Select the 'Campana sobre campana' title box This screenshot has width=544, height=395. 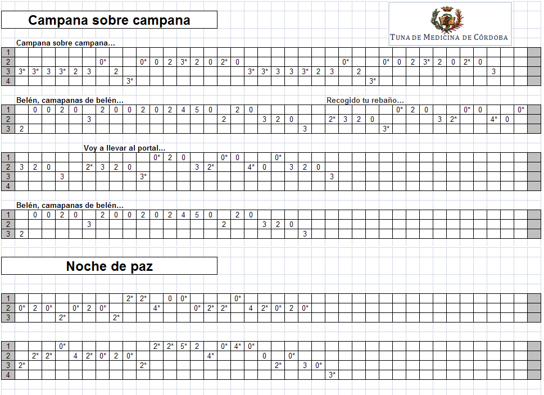click(109, 20)
